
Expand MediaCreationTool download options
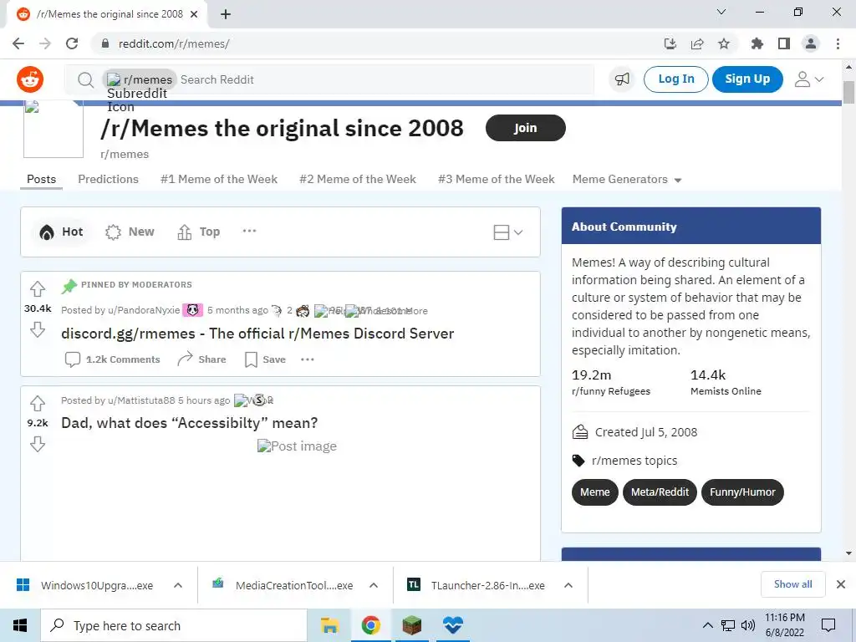click(x=374, y=585)
